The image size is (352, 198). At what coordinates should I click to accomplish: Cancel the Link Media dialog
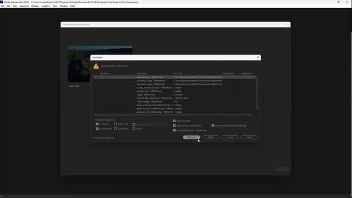[x=230, y=137]
